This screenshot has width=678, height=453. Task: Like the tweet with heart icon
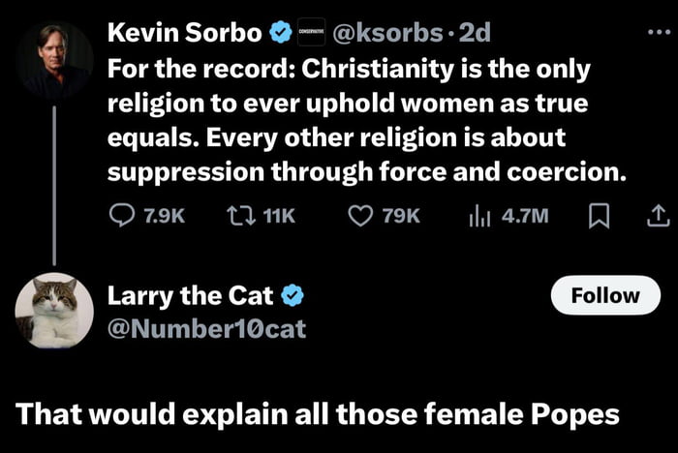[x=360, y=215]
